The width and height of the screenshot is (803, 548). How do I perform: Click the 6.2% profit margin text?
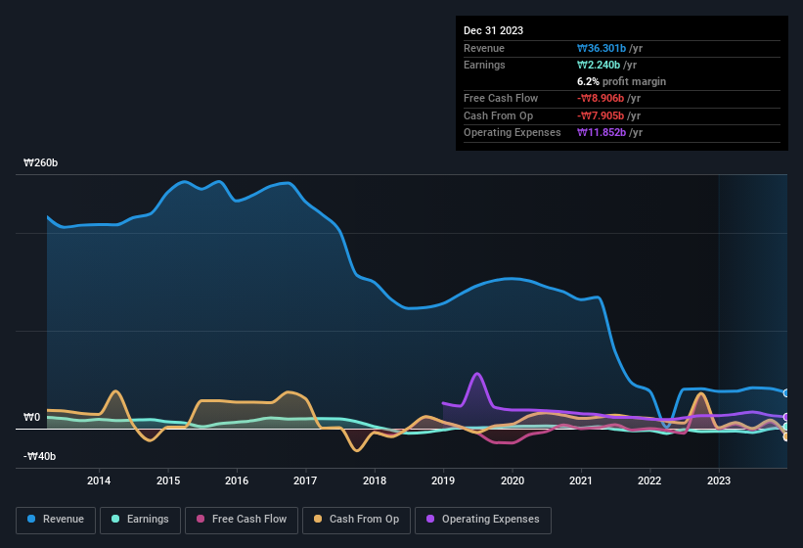[x=621, y=81]
